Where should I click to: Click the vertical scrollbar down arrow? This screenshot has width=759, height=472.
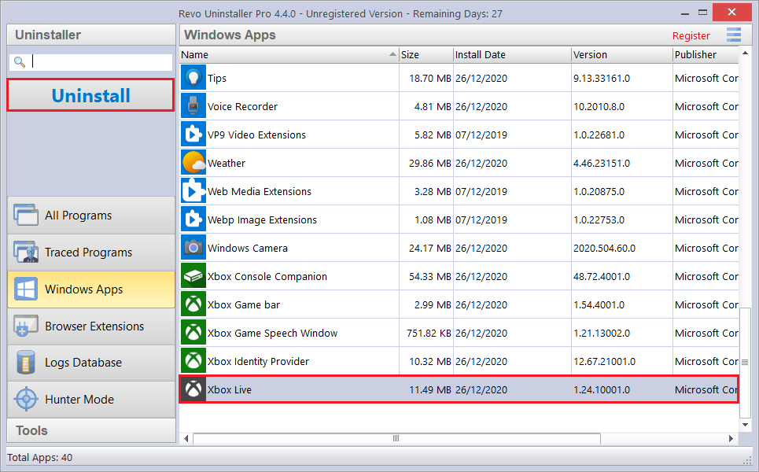745,425
